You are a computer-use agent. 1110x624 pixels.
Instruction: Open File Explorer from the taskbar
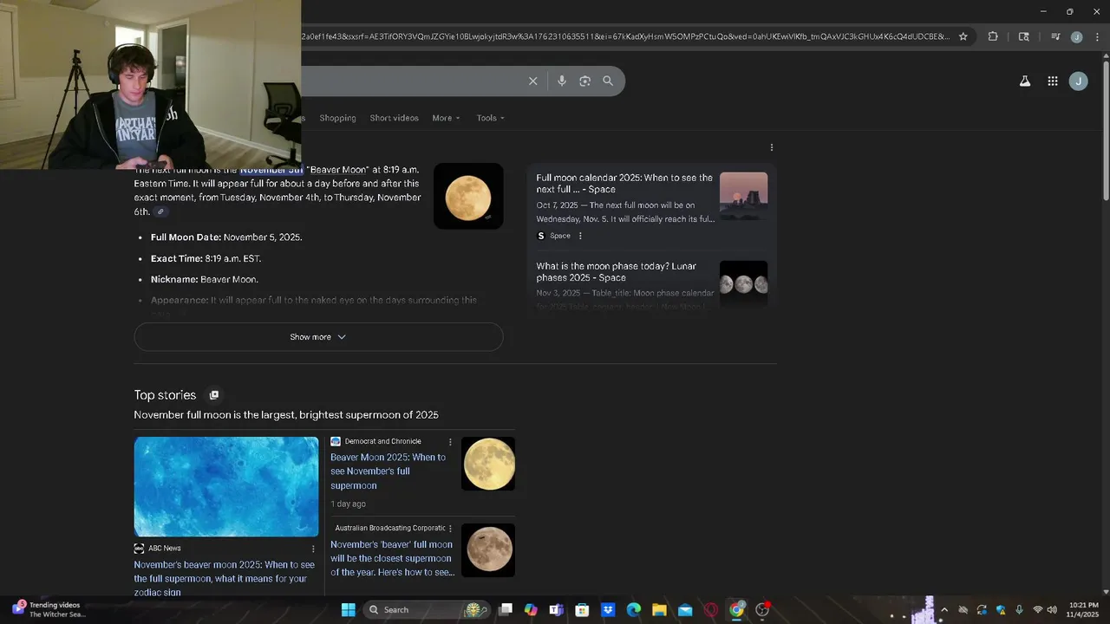(659, 610)
